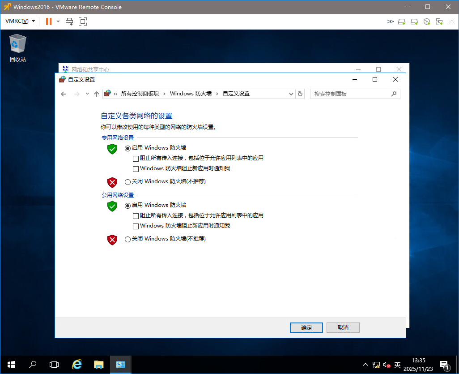
Task: Click the firewall icon in address bar
Action: tap(107, 94)
